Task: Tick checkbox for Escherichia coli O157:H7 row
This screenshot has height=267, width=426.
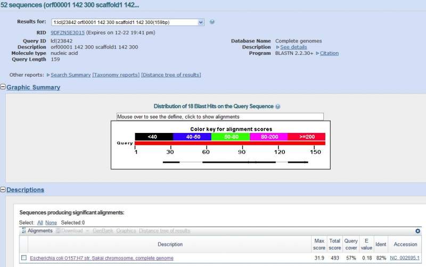Action: pyautogui.click(x=24, y=257)
